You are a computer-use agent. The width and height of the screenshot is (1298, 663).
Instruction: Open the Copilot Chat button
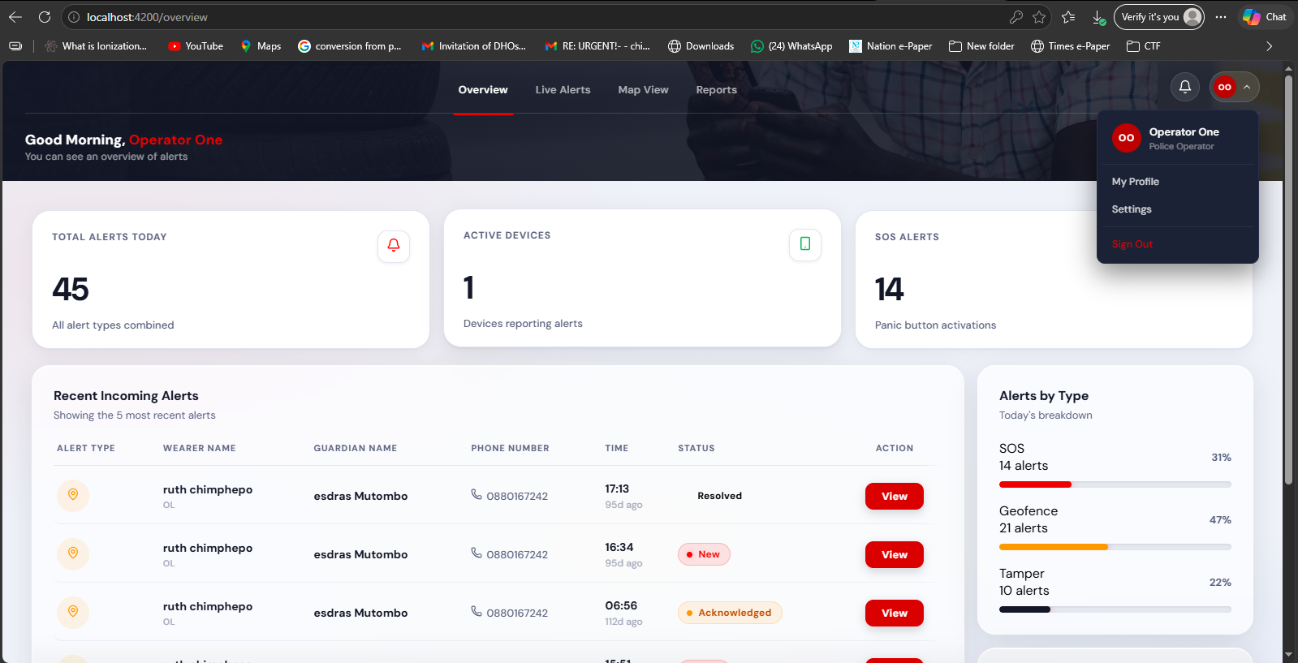coord(1265,17)
